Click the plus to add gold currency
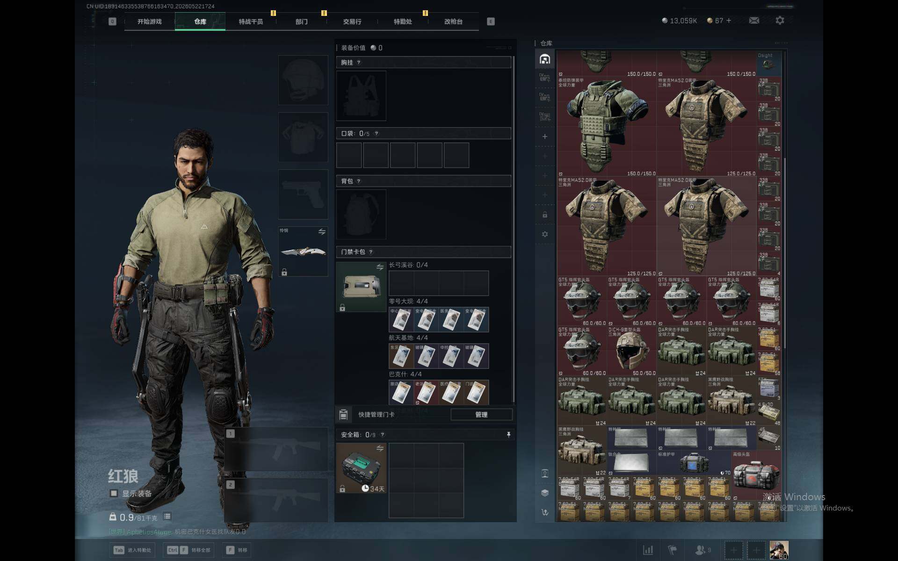898x561 pixels. [x=728, y=21]
